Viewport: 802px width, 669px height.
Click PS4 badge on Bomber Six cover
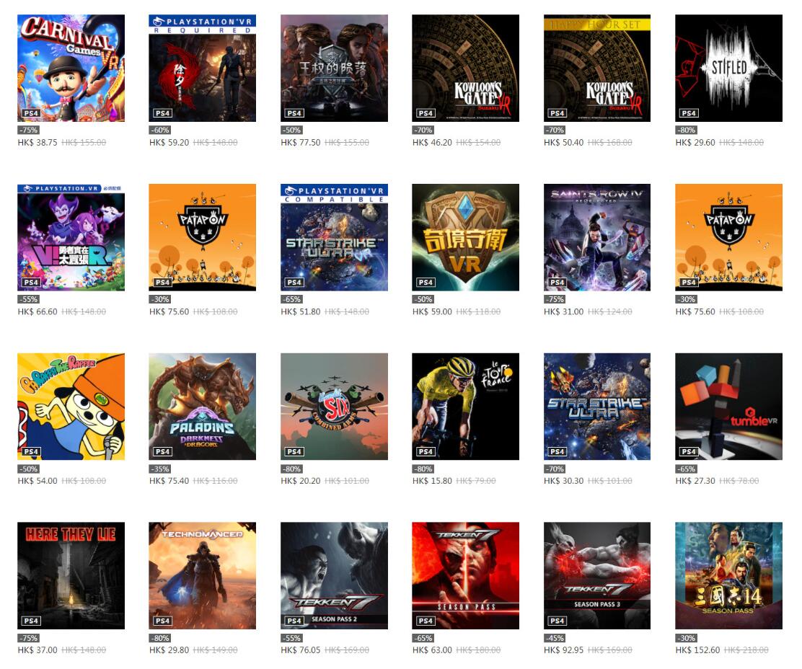(294, 452)
